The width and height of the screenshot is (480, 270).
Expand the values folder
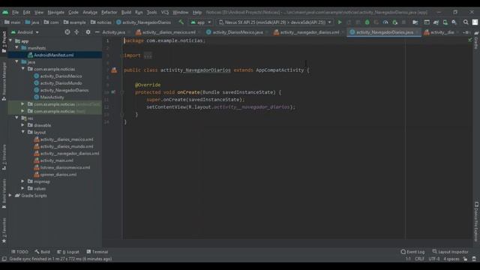click(x=22, y=188)
